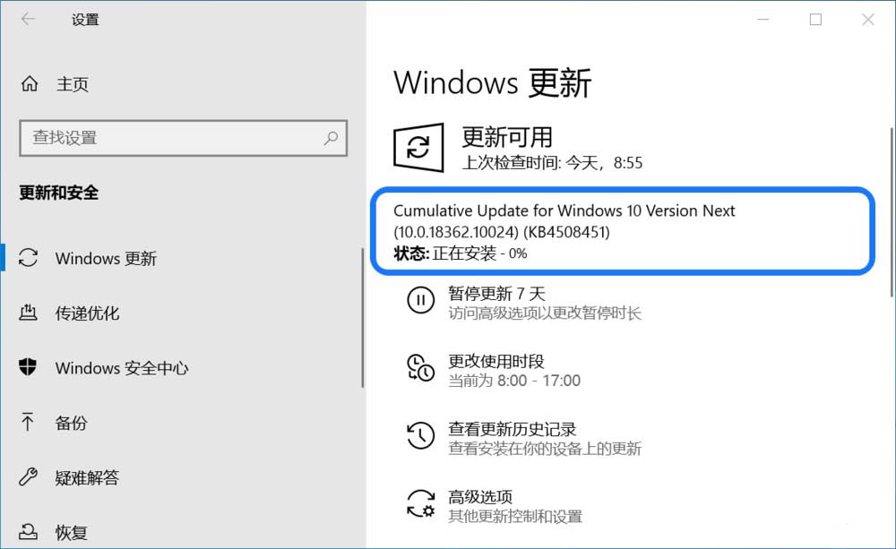Click the change active hours clock icon
This screenshot has width=896, height=549.
pyautogui.click(x=420, y=369)
